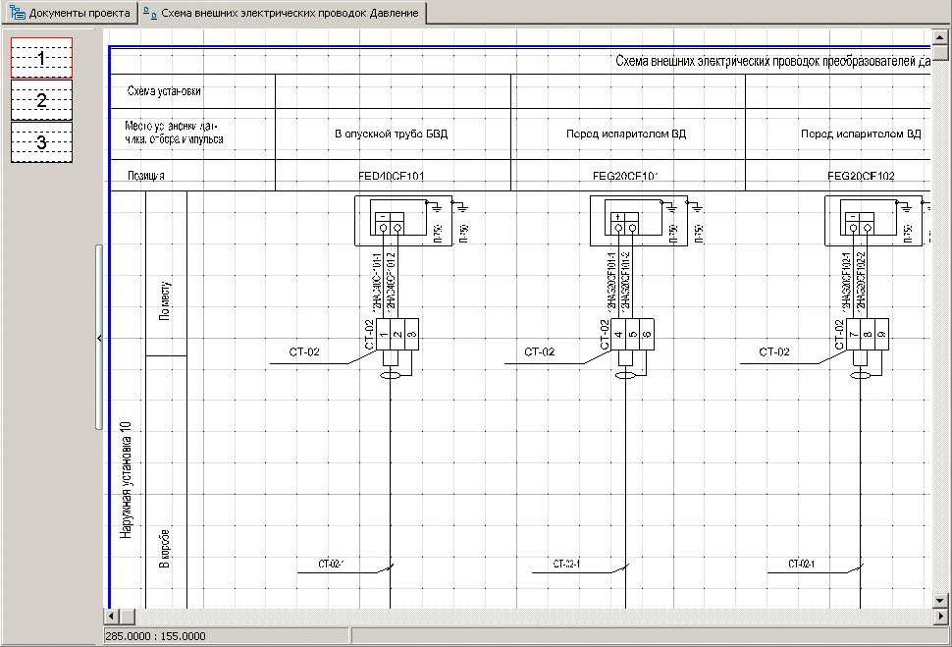Switch to the Документы проекта tab
This screenshot has width=952, height=647.
coord(69,14)
